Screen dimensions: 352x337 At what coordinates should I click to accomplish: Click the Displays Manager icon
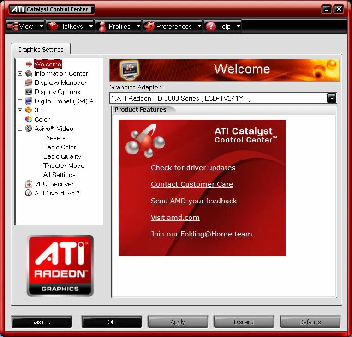click(x=29, y=83)
